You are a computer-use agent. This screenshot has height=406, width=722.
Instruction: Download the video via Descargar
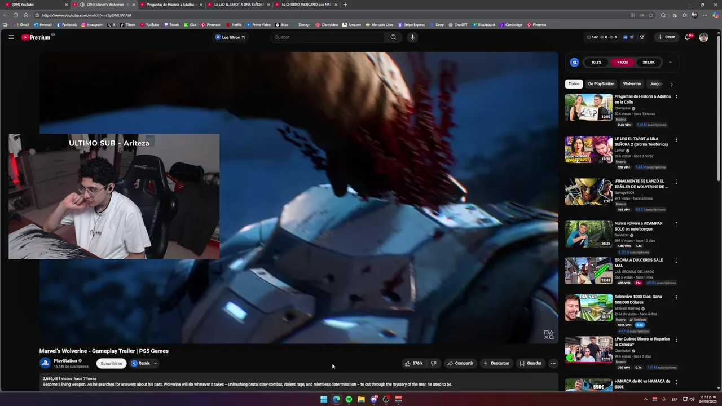coord(496,363)
